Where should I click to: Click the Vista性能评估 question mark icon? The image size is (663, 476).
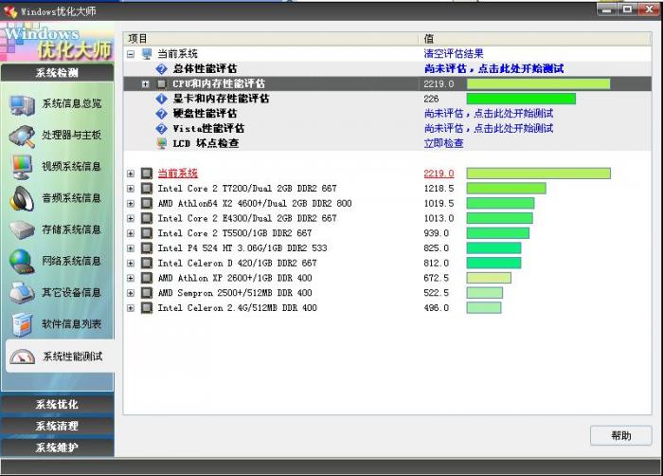click(161, 128)
